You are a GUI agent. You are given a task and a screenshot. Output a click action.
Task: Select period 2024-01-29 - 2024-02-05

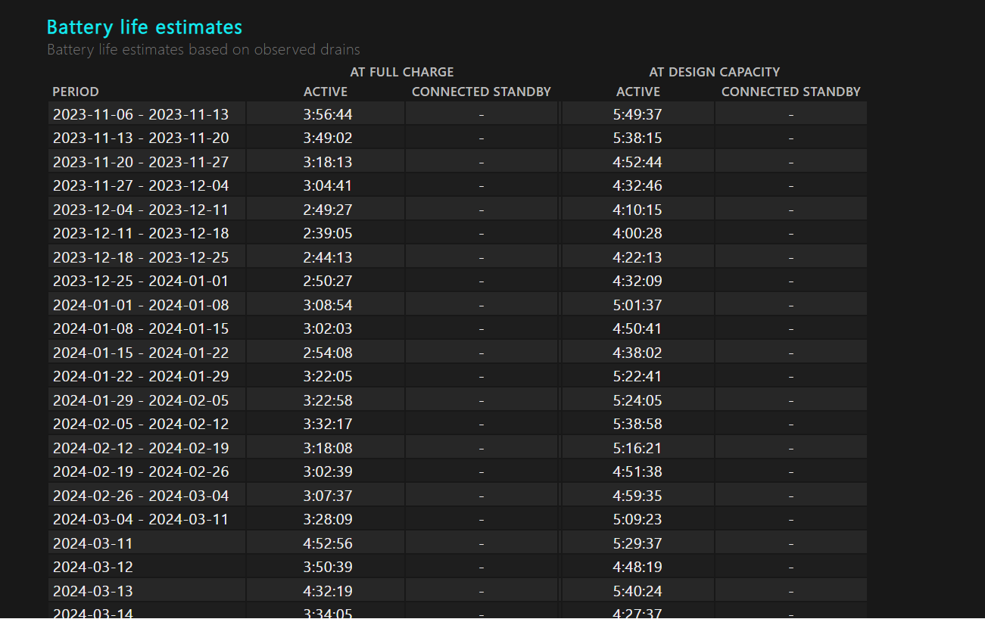141,400
